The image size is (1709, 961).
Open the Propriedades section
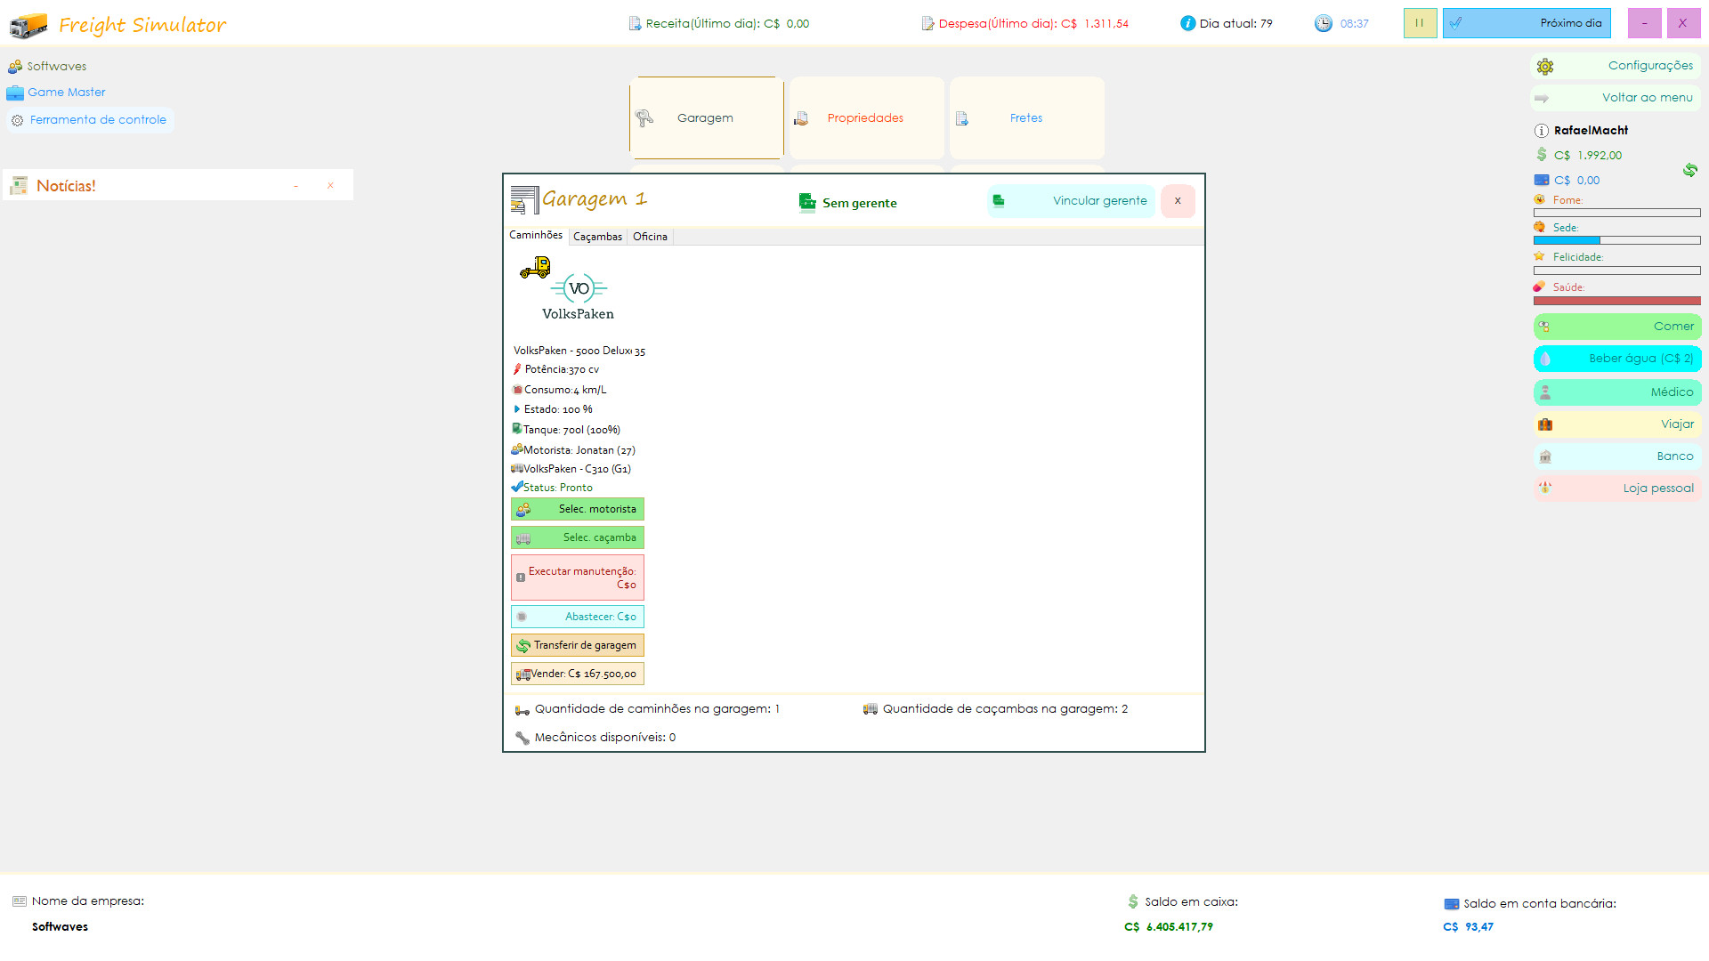[x=865, y=118]
